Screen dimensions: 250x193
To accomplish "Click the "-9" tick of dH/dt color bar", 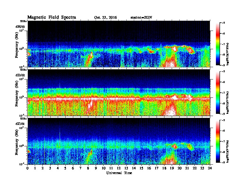I will coord(223,65).
